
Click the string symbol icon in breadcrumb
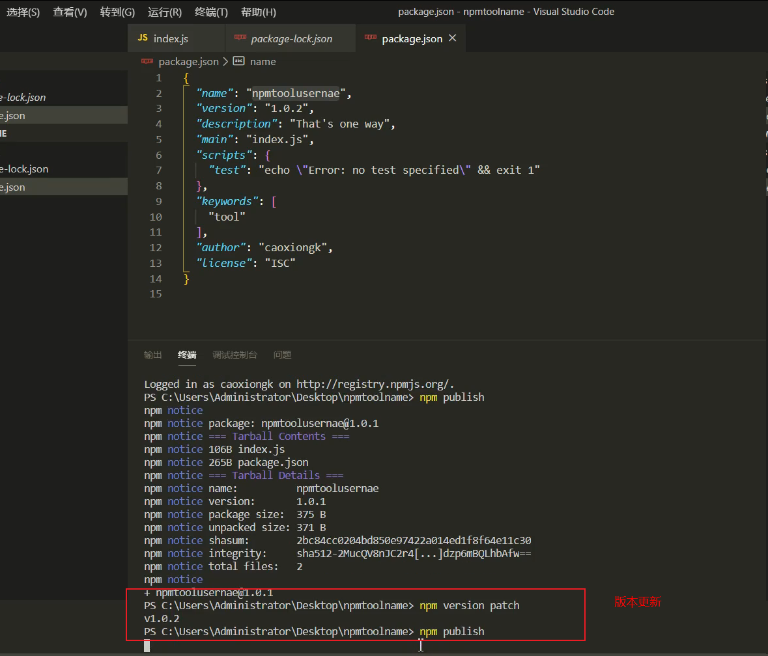pos(238,61)
